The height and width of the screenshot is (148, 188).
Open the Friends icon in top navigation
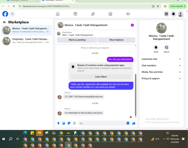[x=93, y=14]
